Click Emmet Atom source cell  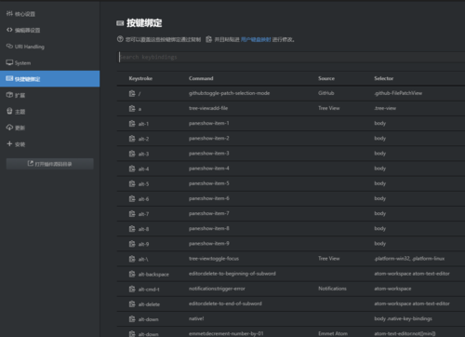(333, 333)
